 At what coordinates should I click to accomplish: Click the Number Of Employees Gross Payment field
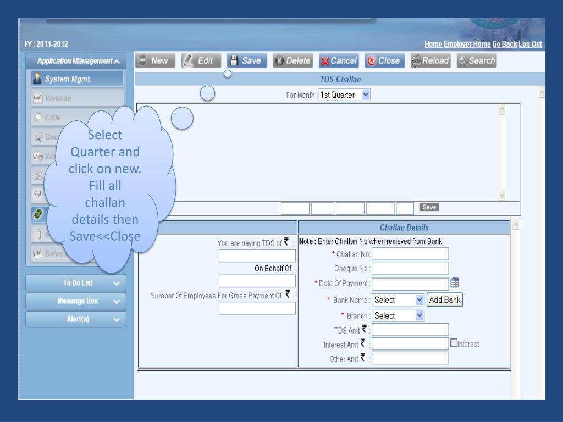click(257, 308)
